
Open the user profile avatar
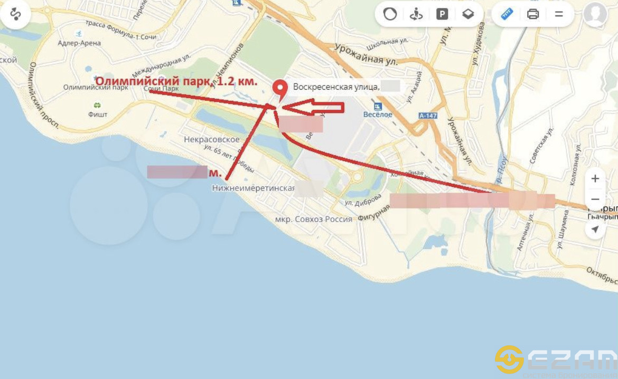click(x=595, y=14)
